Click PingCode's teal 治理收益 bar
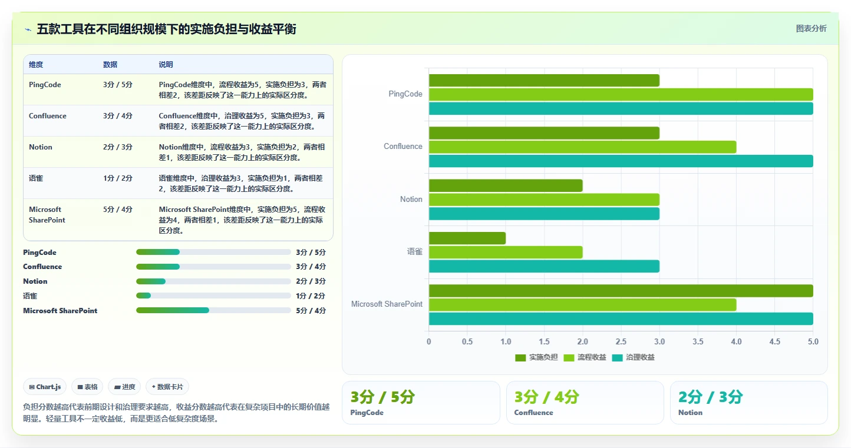The image size is (851, 448). coord(621,108)
